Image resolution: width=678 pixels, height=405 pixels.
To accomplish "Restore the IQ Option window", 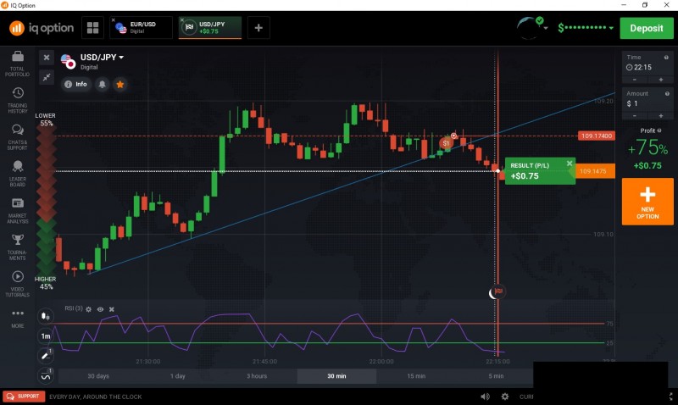I will point(645,5).
